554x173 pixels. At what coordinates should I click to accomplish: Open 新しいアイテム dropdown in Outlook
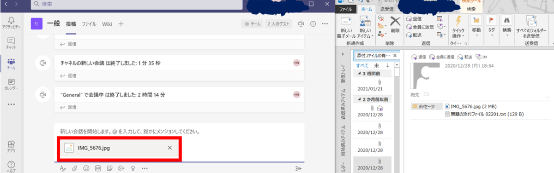(366, 27)
